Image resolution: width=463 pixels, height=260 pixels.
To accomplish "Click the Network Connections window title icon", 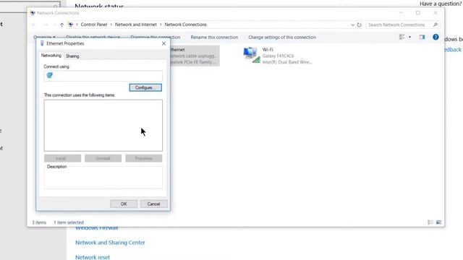I will tap(33, 13).
